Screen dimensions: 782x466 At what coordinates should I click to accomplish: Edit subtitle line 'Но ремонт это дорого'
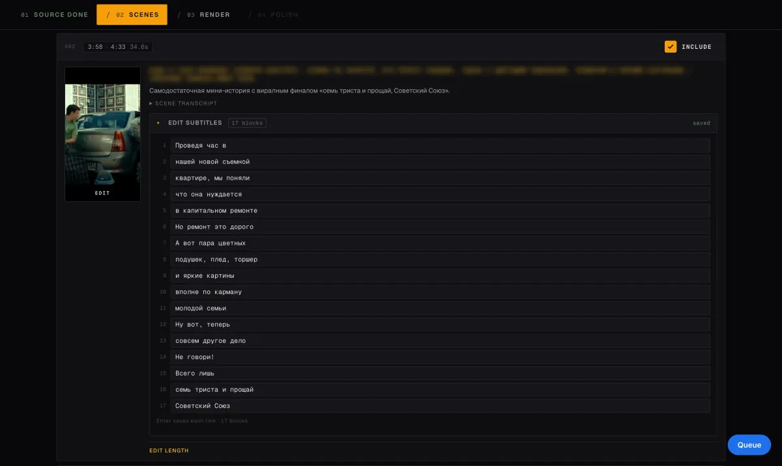(441, 226)
